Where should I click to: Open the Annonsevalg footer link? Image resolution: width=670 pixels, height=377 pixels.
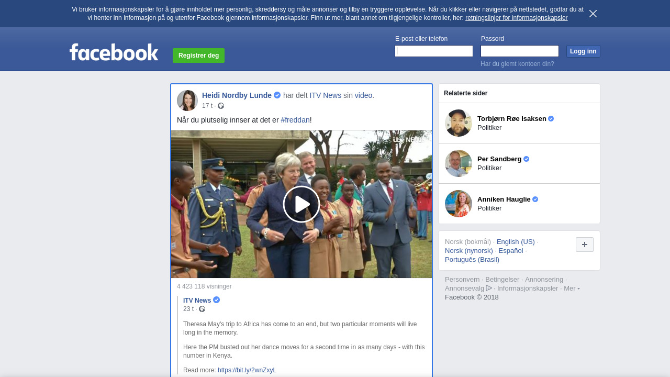[465, 289]
